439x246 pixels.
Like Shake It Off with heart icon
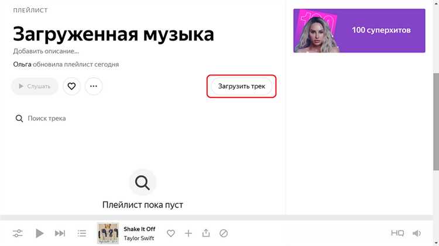pos(171,233)
